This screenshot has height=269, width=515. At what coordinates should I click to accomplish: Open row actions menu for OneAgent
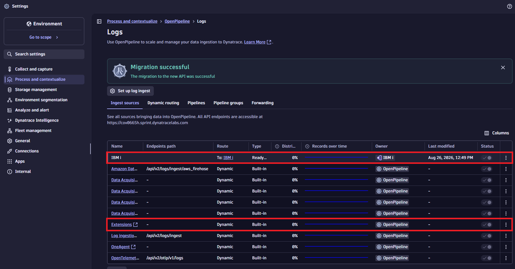pyautogui.click(x=506, y=247)
